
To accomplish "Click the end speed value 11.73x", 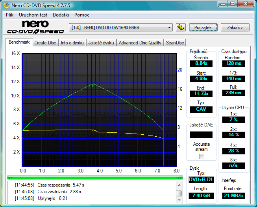I will 201,93.
